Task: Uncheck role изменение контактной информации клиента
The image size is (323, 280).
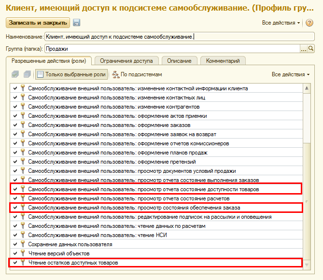Action: tap(15, 88)
